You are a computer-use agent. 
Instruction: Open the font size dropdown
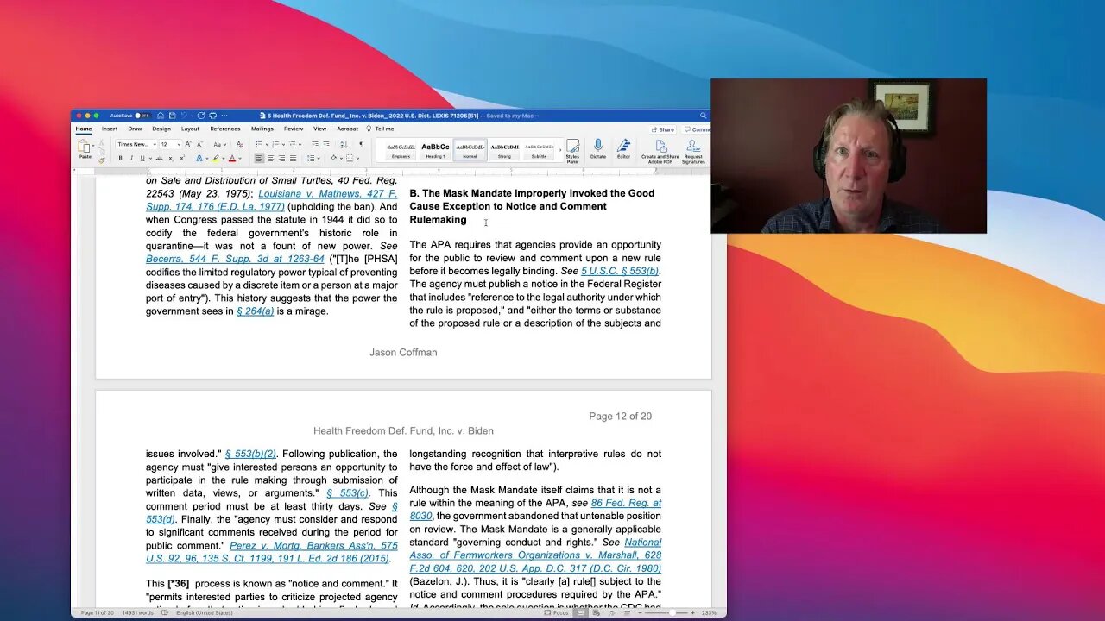pos(179,144)
